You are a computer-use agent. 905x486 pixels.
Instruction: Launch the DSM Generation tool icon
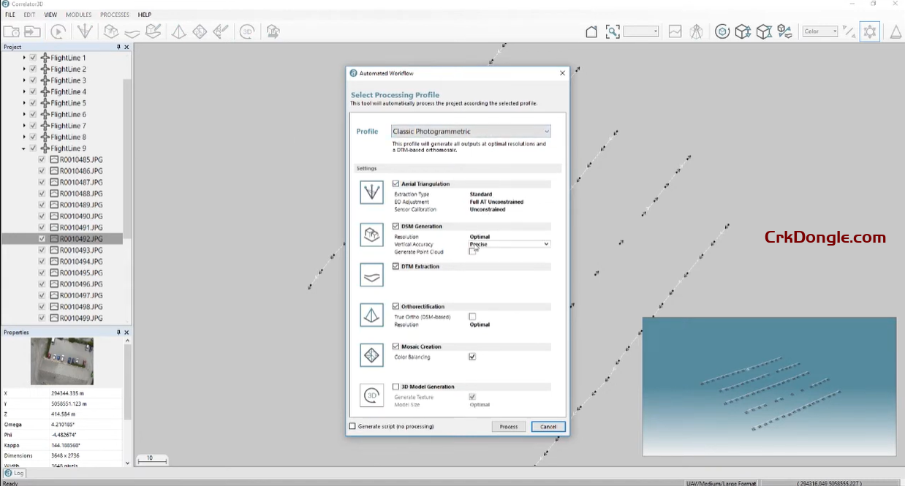click(x=111, y=31)
